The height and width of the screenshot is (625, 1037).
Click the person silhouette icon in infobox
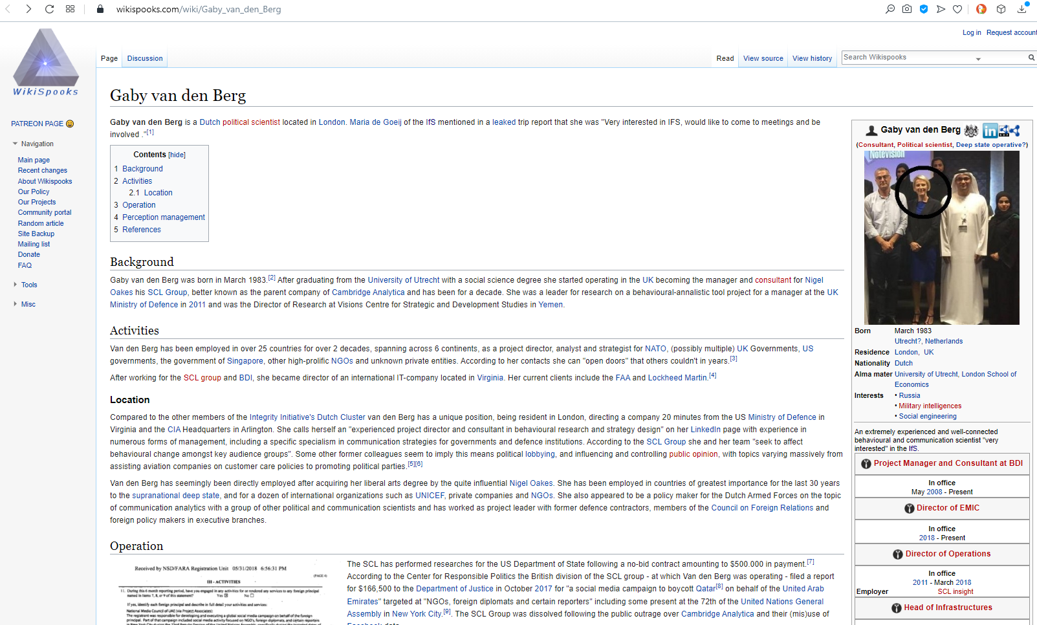(871, 131)
